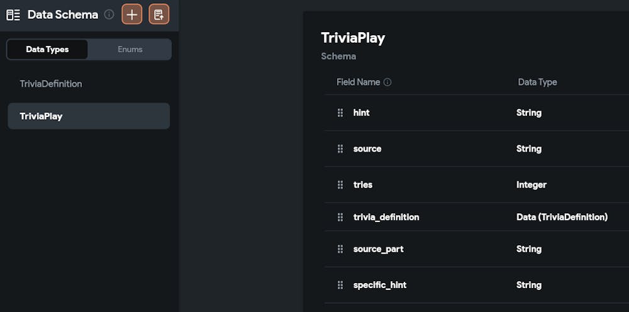629x312 pixels.
Task: Switch to the Enums tab
Action: (130, 49)
